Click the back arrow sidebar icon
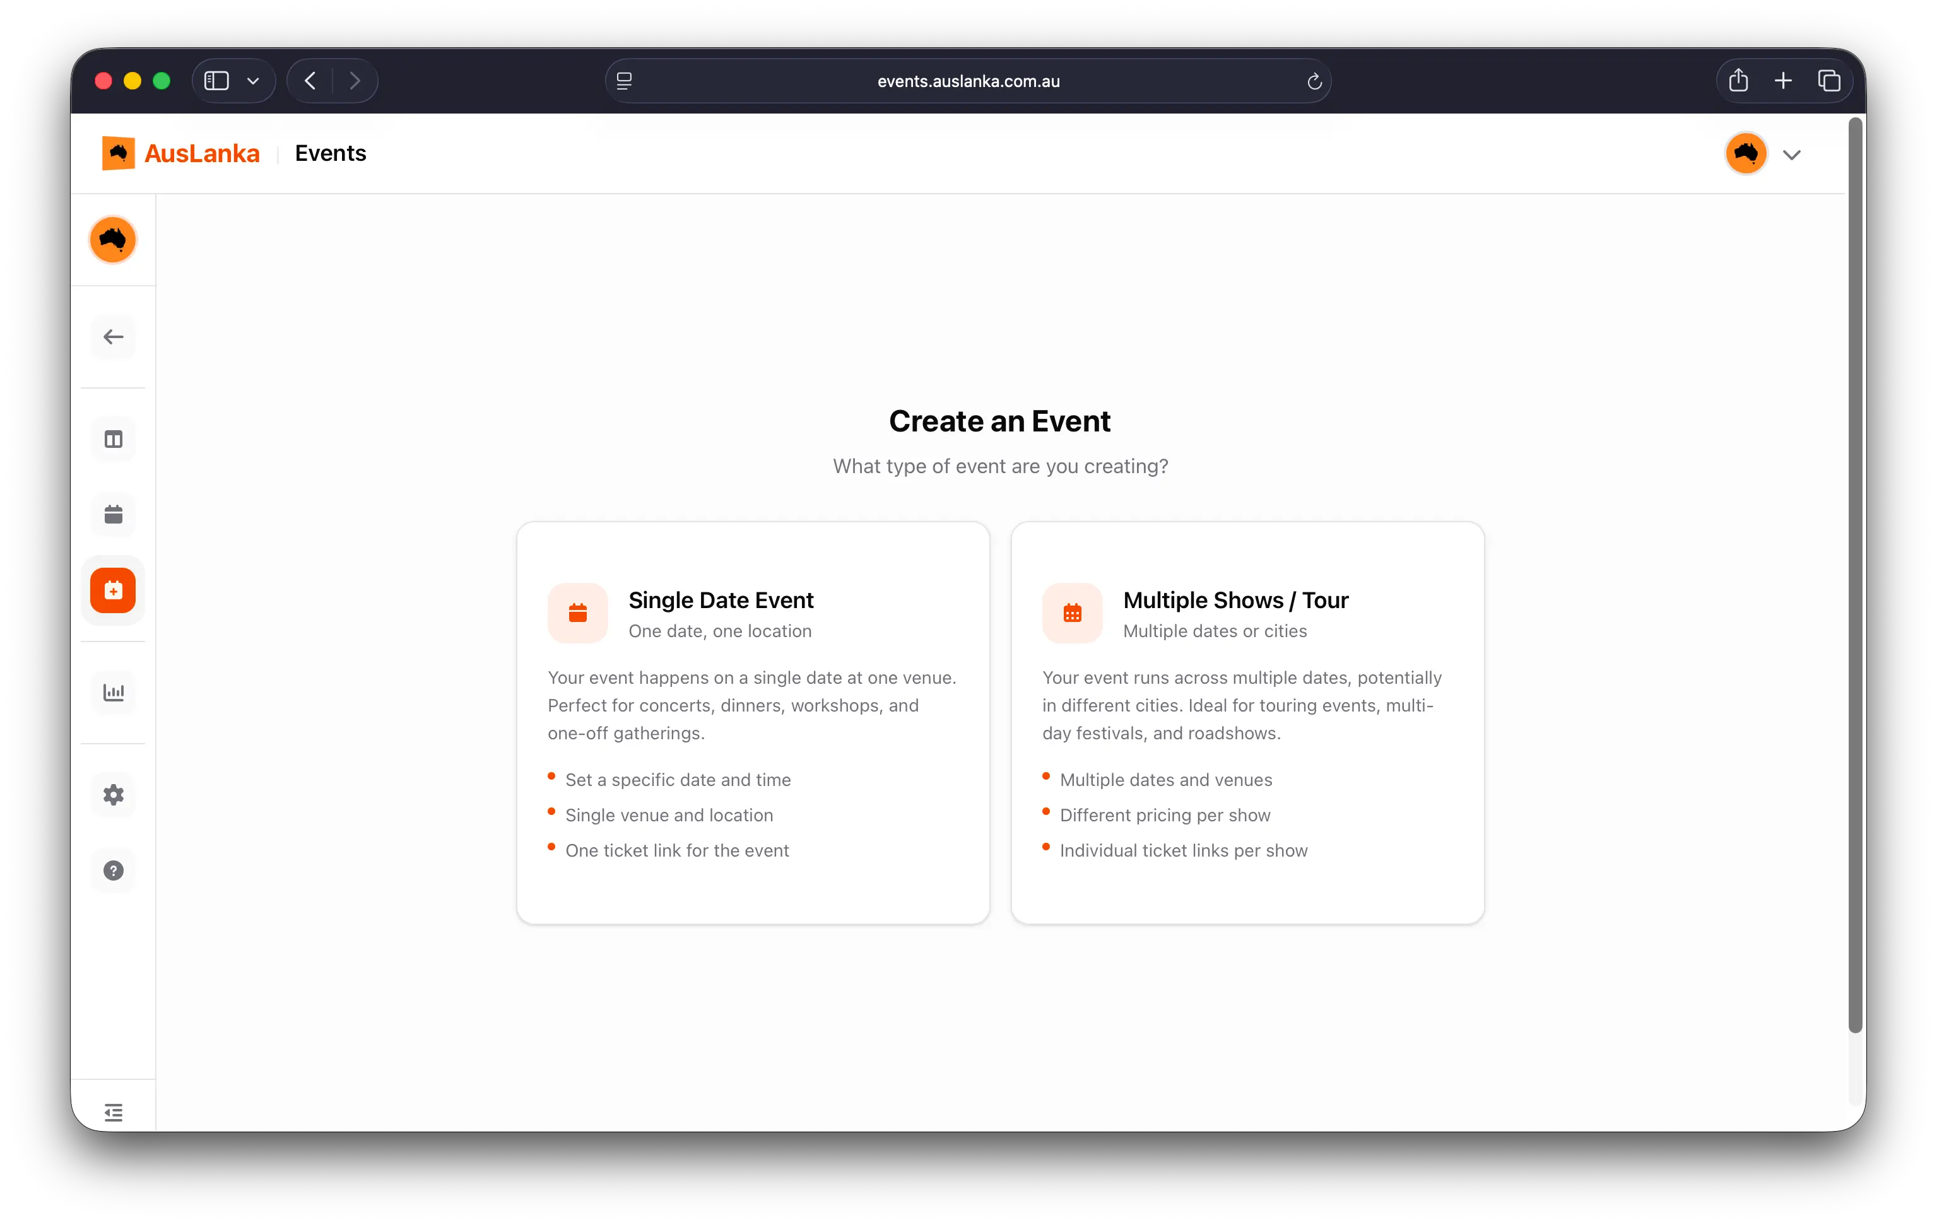Image resolution: width=1937 pixels, height=1225 pixels. tap(114, 337)
